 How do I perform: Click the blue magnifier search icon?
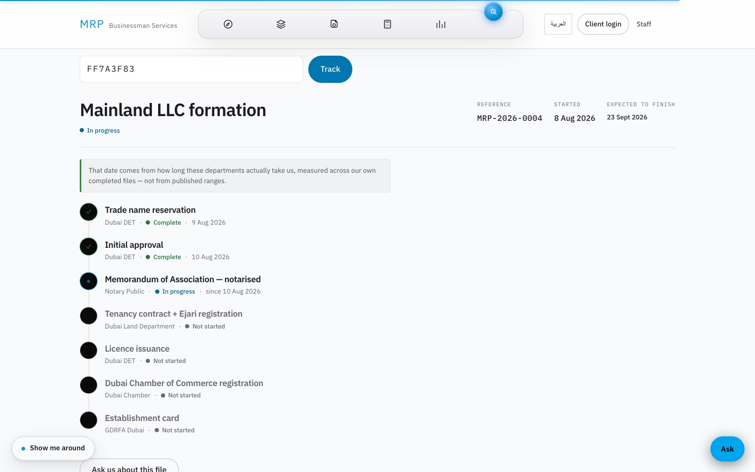tap(493, 12)
